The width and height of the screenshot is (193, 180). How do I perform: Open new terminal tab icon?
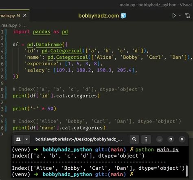(x=18, y=139)
